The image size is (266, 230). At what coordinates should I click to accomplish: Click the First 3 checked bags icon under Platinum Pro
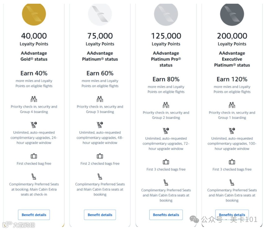pyautogui.click(x=166, y=162)
